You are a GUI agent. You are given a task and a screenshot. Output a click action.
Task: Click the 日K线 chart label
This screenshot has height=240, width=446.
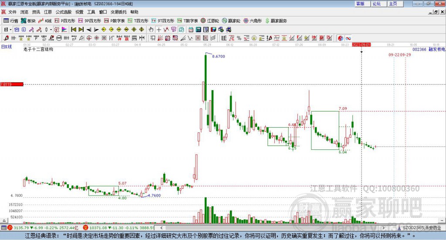pyautogui.click(x=7, y=47)
